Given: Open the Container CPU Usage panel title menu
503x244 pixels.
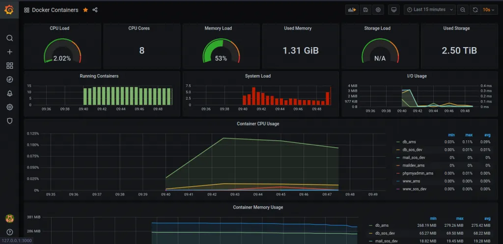Looking at the screenshot, I should 258,124.
